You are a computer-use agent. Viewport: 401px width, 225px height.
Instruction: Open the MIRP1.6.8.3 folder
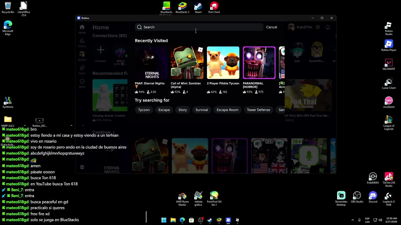click(x=8, y=122)
